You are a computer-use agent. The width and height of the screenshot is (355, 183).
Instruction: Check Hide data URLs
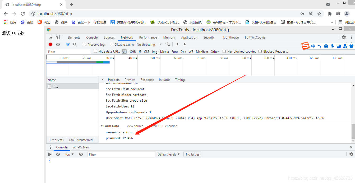pos(95,51)
